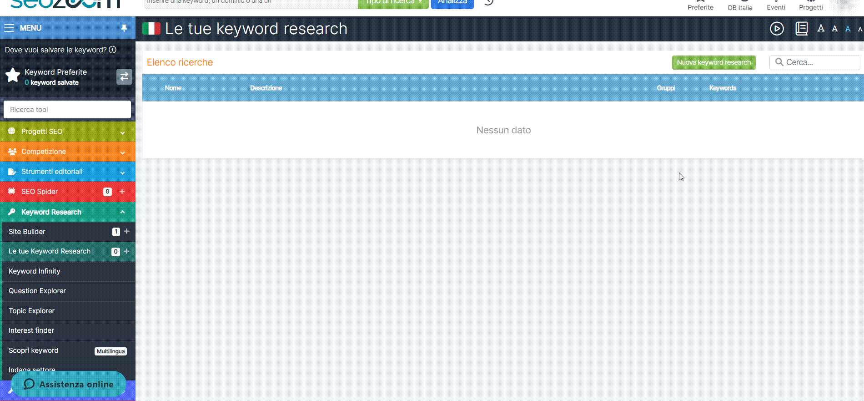Open info about where to save keywords
864x401 pixels.
[x=113, y=50]
